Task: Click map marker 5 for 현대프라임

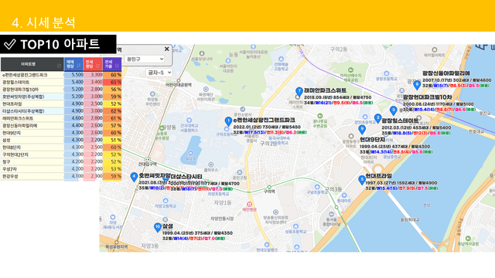Action: coord(362,180)
